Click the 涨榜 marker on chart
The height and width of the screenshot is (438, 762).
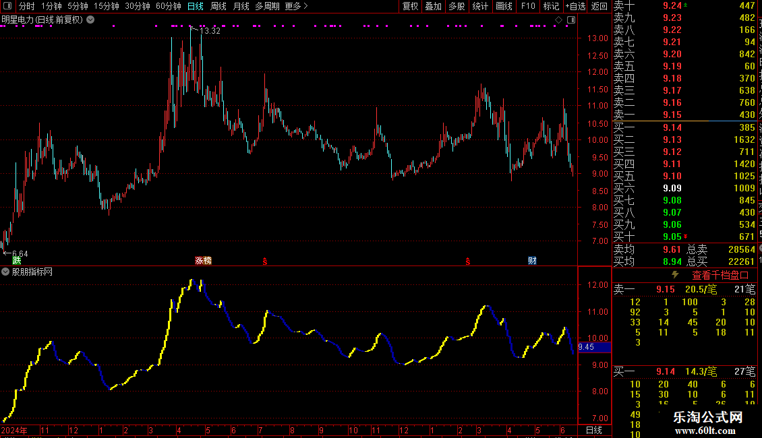point(203,261)
